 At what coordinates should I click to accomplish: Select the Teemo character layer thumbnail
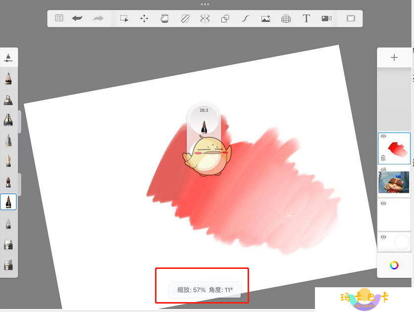[394, 182]
